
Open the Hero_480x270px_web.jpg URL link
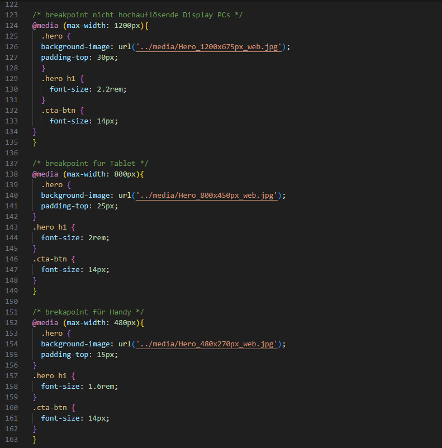coord(208,344)
